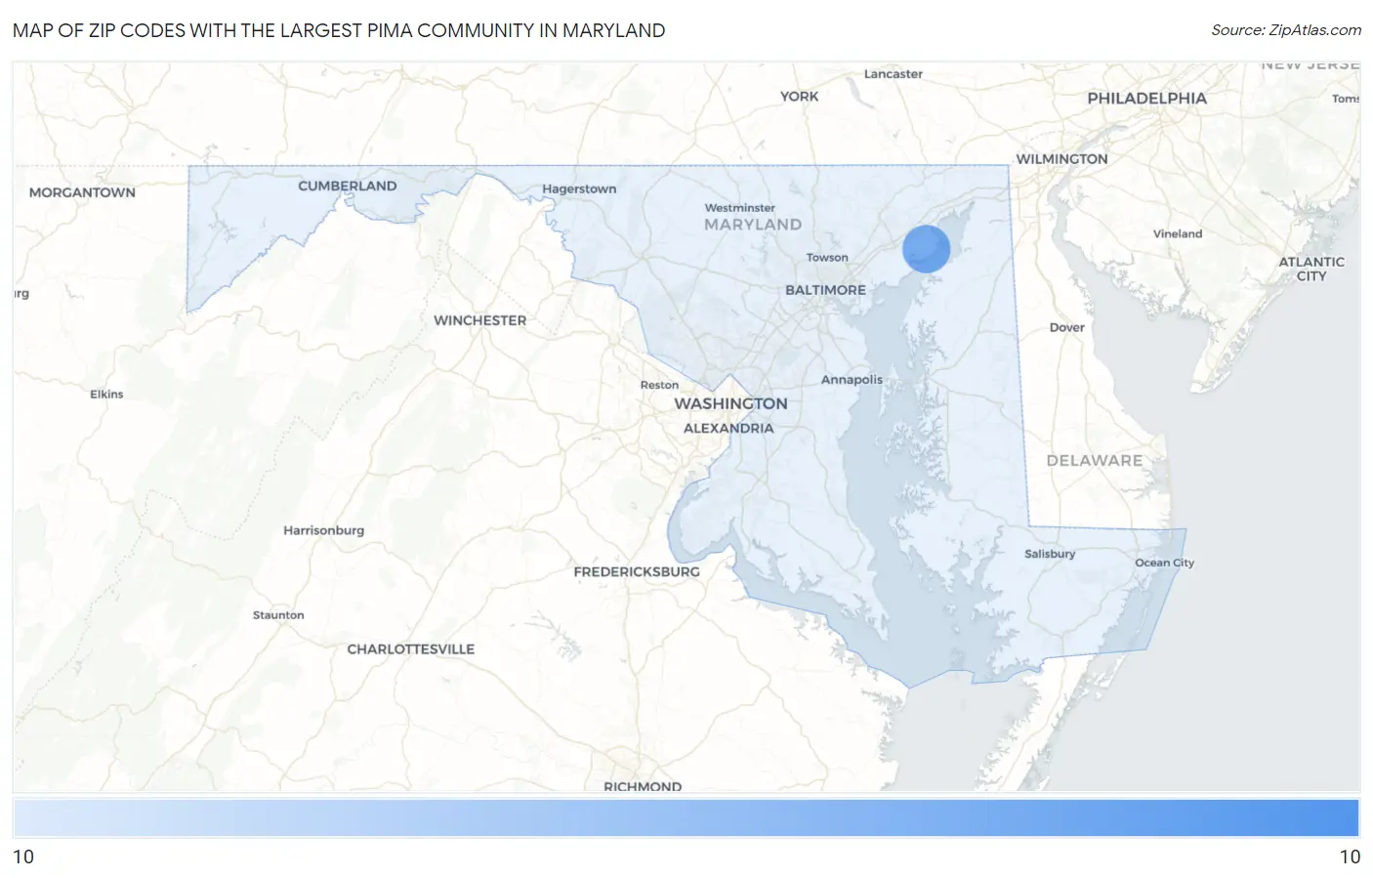The width and height of the screenshot is (1373, 878).
Task: Click the Hagerstown label
Action: click(x=579, y=189)
